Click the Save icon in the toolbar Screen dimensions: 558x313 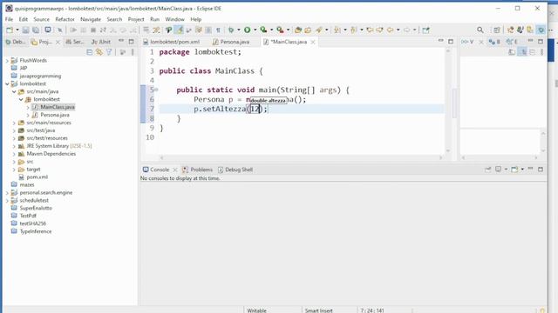tap(25, 30)
